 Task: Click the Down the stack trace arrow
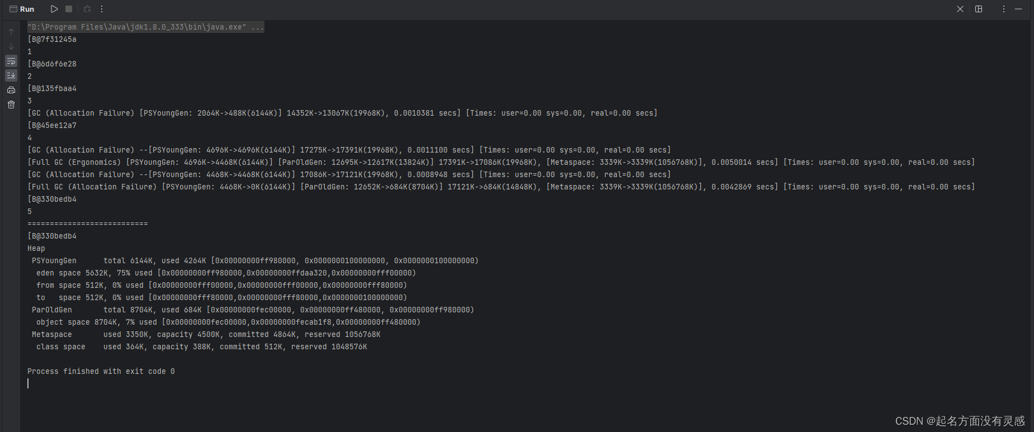[x=11, y=46]
